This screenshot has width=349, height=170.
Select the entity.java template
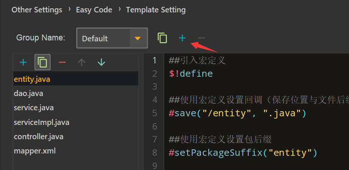click(76, 79)
